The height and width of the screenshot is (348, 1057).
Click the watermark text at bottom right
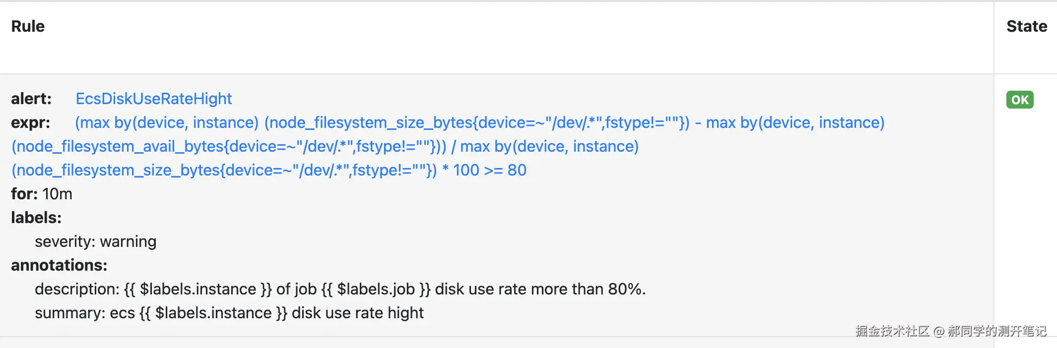coord(950,331)
